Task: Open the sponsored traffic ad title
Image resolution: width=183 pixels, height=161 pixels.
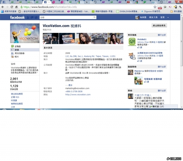Action: [x=143, y=95]
